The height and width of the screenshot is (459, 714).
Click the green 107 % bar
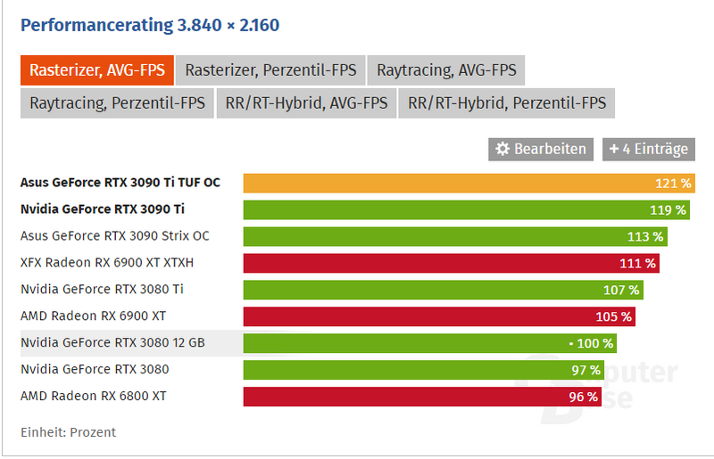pyautogui.click(x=443, y=290)
